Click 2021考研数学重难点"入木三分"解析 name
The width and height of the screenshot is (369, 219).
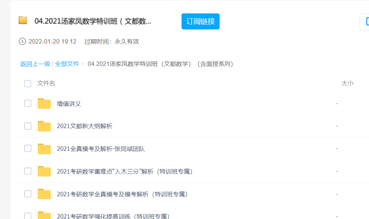(125, 172)
